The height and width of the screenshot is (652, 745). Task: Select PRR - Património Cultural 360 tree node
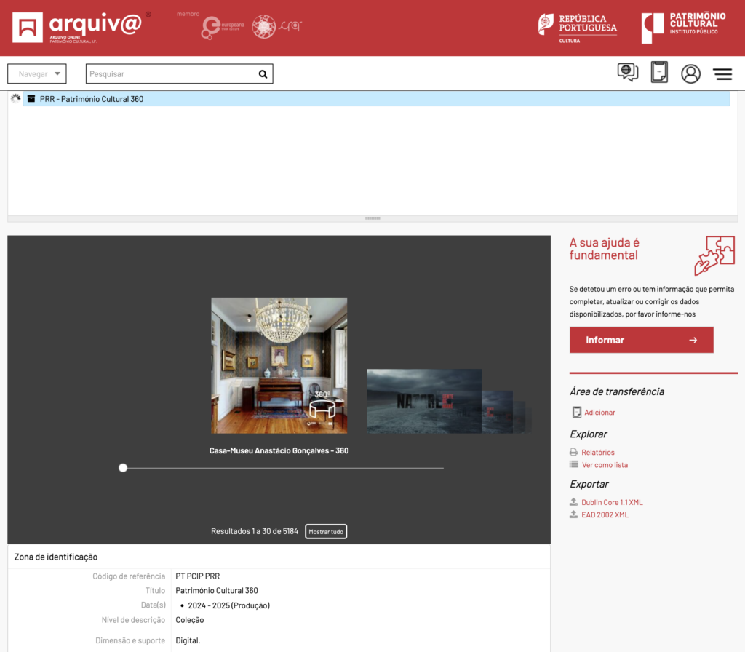click(x=92, y=99)
